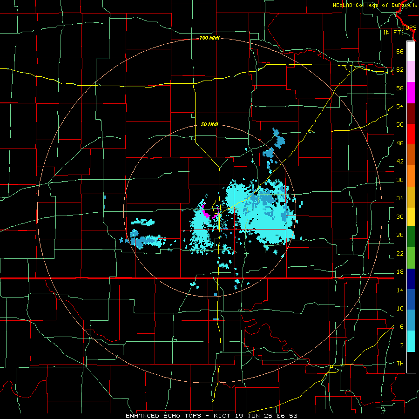
Task: Click the gold legend swatch
Action: (x=411, y=197)
